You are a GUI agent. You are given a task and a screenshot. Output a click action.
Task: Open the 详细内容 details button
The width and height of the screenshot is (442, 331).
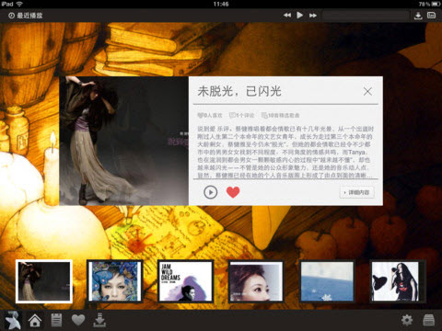[356, 192]
